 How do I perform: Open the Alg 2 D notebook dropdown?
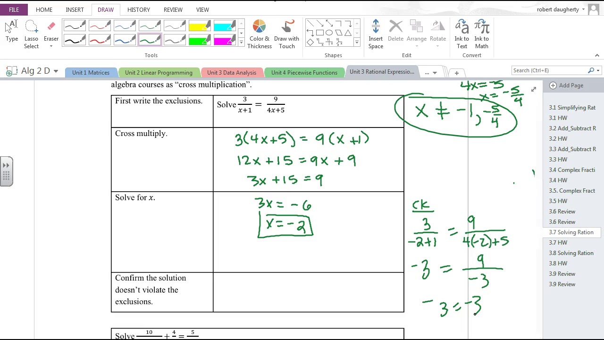pyautogui.click(x=56, y=71)
